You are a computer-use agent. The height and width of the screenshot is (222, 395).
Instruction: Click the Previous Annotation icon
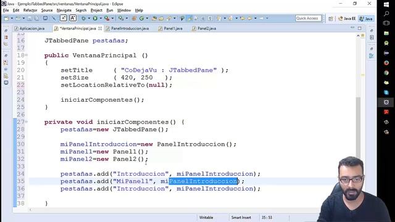(230, 18)
